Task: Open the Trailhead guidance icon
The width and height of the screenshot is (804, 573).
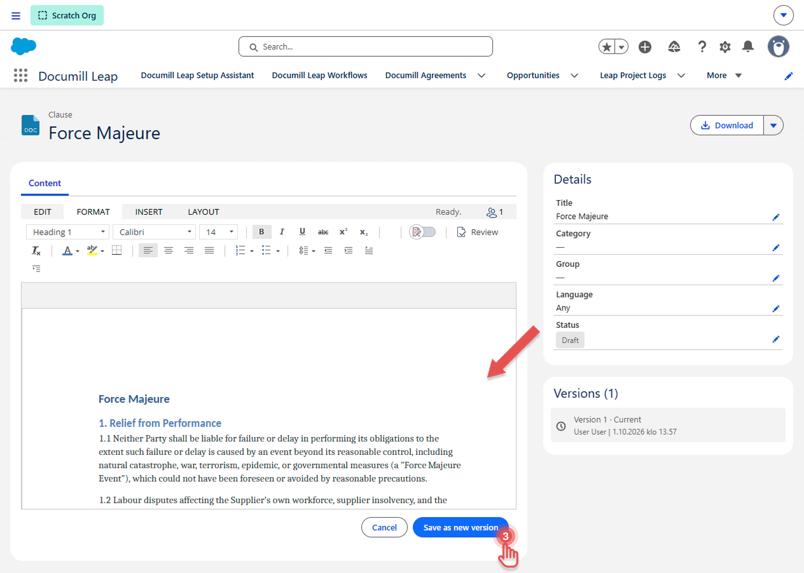Action: [674, 46]
